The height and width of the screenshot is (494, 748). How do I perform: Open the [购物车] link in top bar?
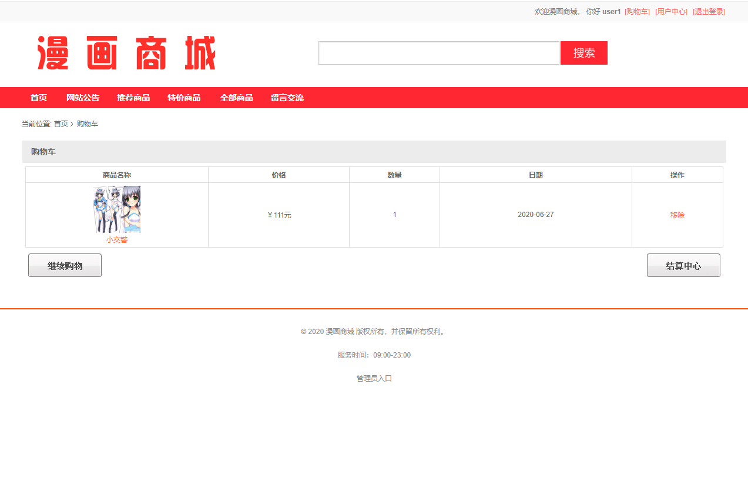(637, 12)
